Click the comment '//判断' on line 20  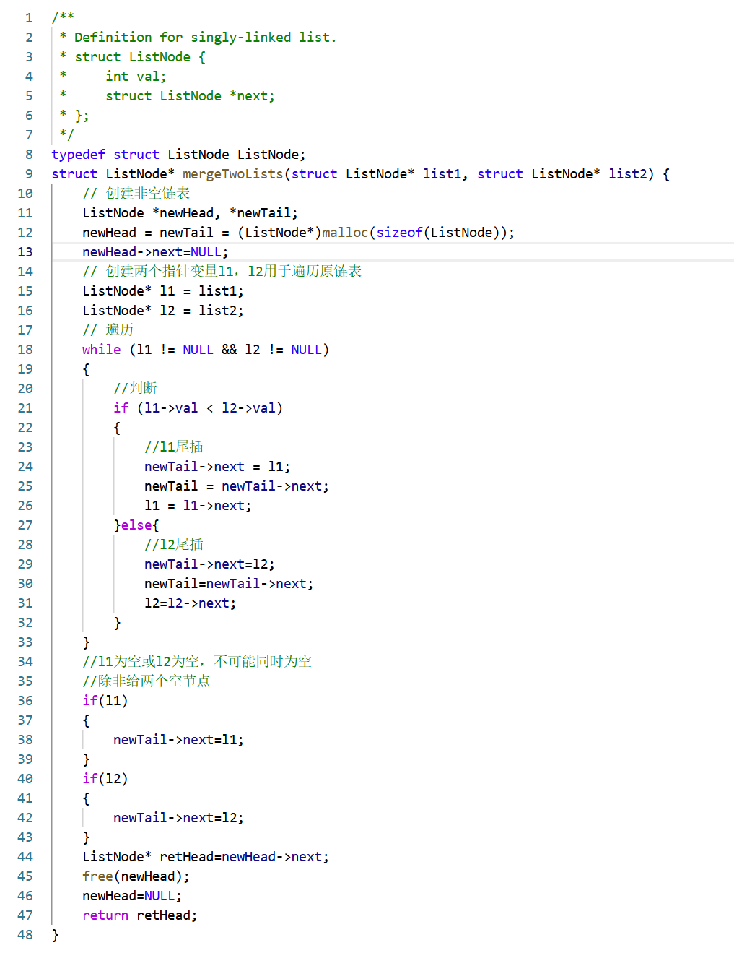pyautogui.click(x=136, y=388)
